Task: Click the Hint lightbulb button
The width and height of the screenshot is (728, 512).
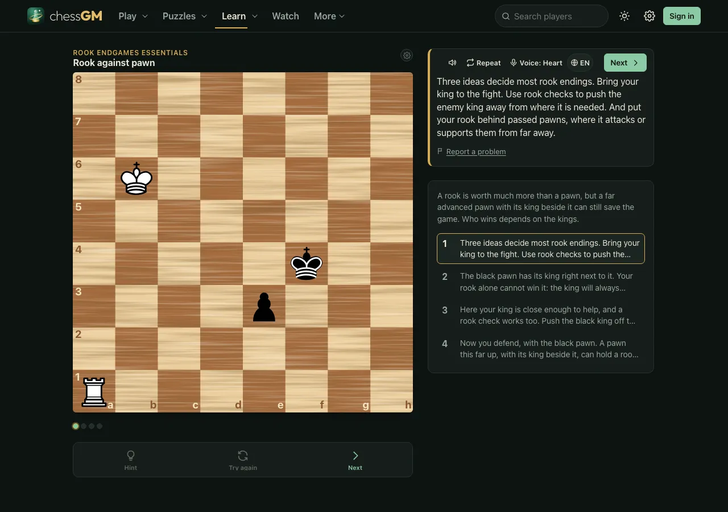Action: [x=131, y=460]
